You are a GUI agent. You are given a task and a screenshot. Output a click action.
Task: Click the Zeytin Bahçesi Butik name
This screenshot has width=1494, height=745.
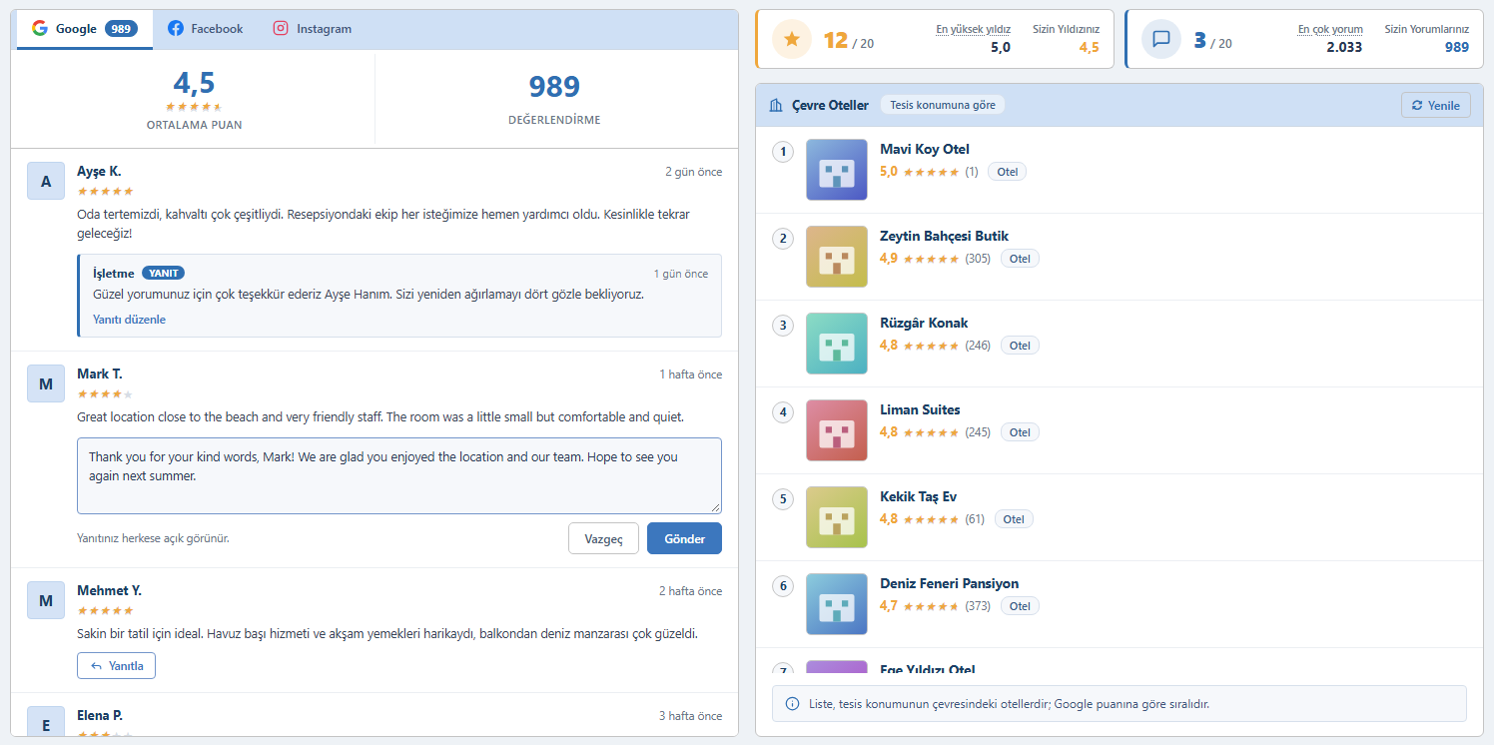[x=945, y=237]
